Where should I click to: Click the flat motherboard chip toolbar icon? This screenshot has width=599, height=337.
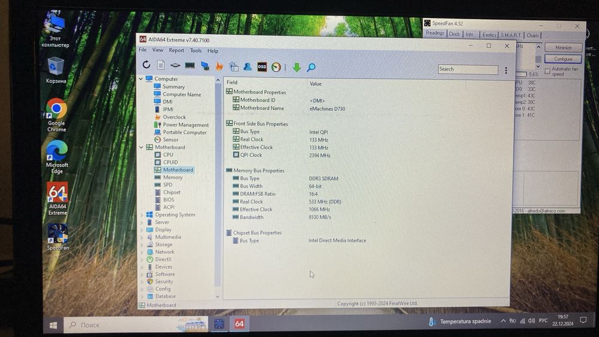tap(175, 66)
